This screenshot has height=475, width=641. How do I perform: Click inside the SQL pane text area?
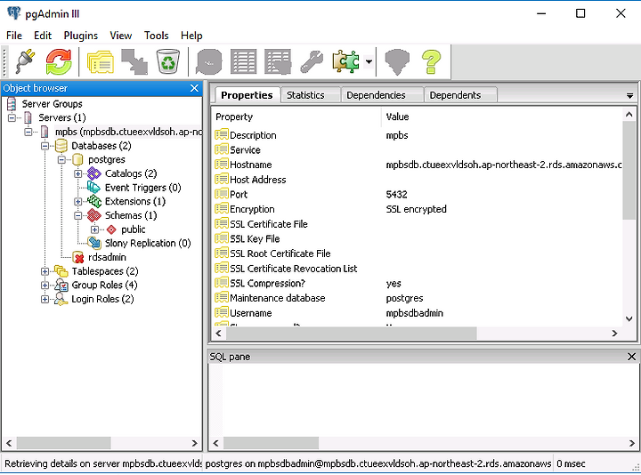pos(424,399)
